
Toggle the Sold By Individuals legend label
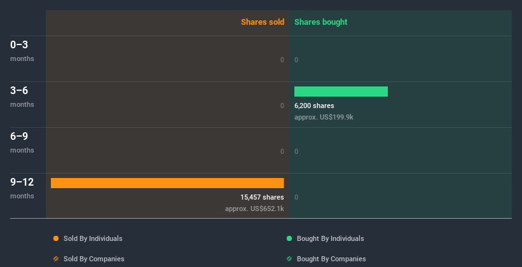92,238
